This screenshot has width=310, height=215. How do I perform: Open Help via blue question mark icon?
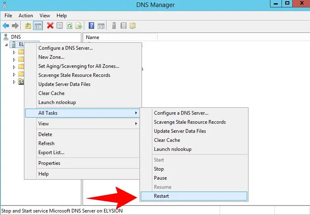[92, 25]
